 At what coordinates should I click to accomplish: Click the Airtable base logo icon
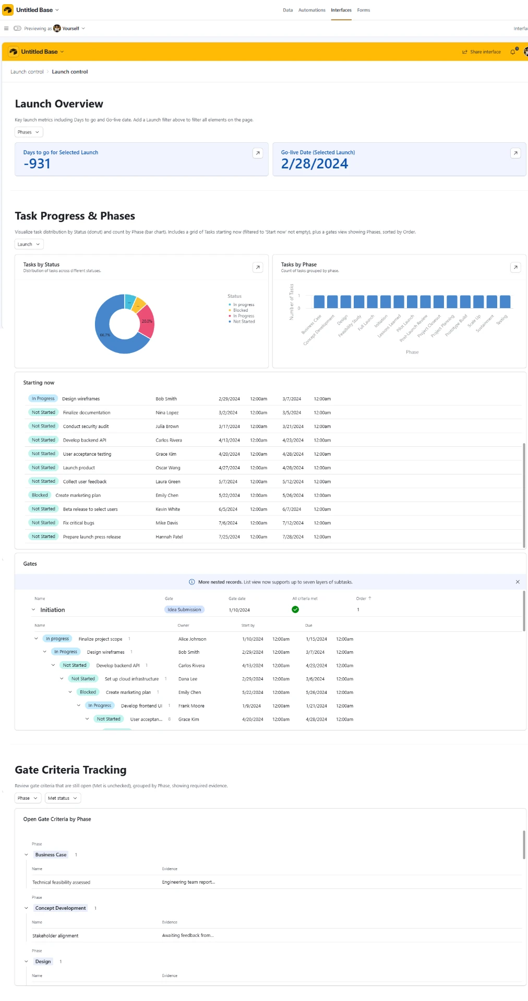click(x=8, y=10)
